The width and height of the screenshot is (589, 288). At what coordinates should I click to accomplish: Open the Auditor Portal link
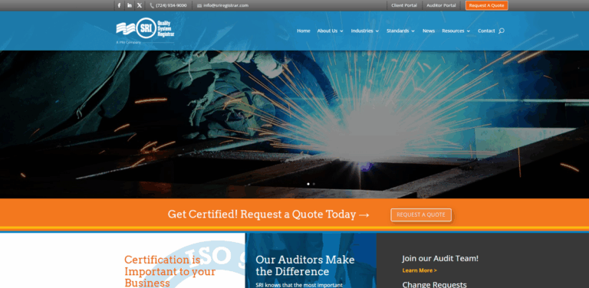click(x=441, y=5)
